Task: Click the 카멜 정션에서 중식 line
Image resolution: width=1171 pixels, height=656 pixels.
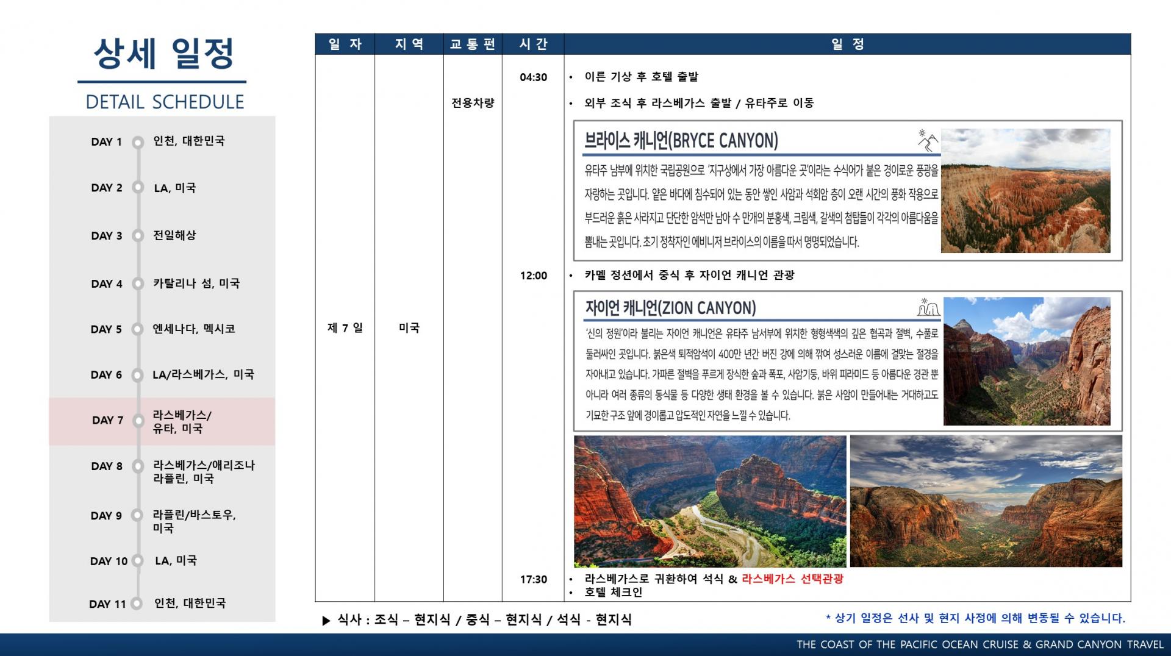Action: point(689,275)
